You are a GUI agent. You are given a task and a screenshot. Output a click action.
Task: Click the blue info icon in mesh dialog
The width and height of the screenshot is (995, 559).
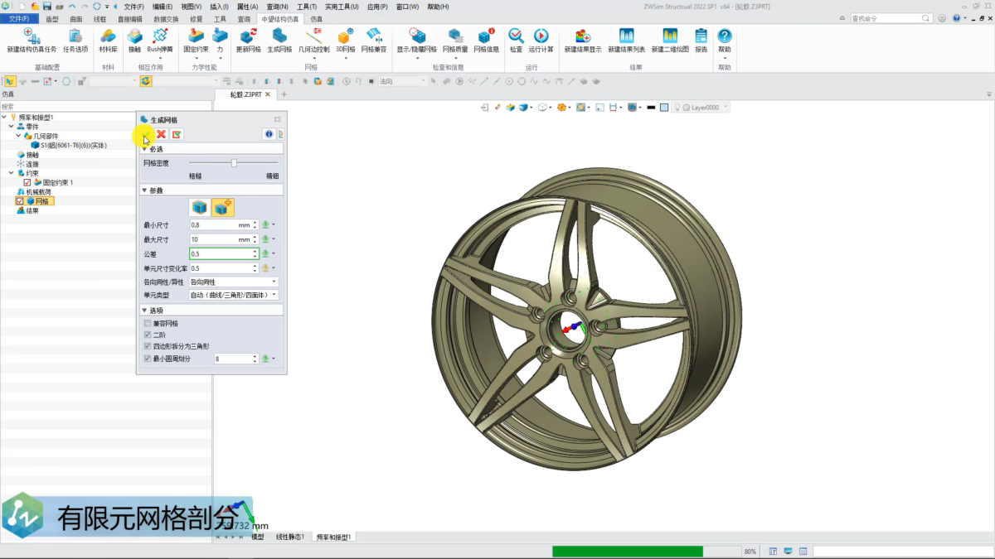pyautogui.click(x=269, y=134)
